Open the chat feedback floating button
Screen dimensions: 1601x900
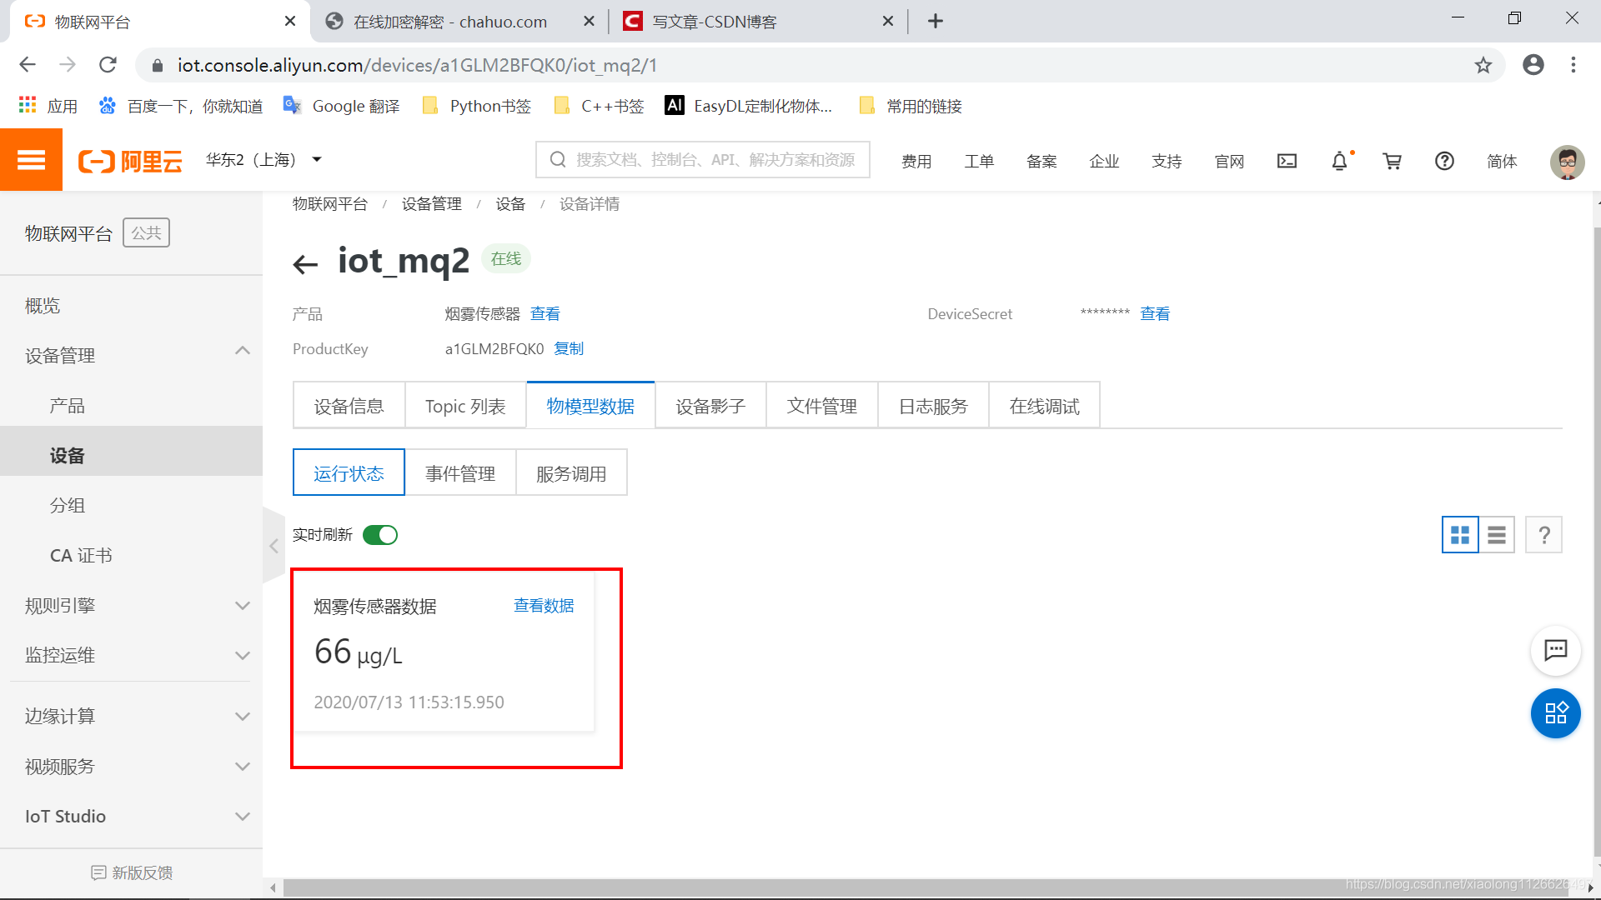click(x=1555, y=650)
